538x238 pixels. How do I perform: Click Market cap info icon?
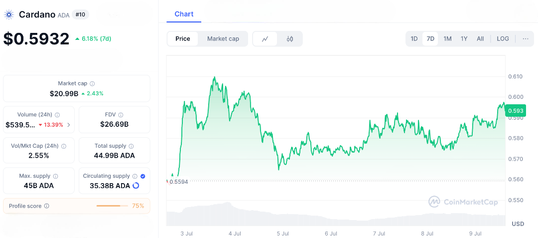pos(92,84)
